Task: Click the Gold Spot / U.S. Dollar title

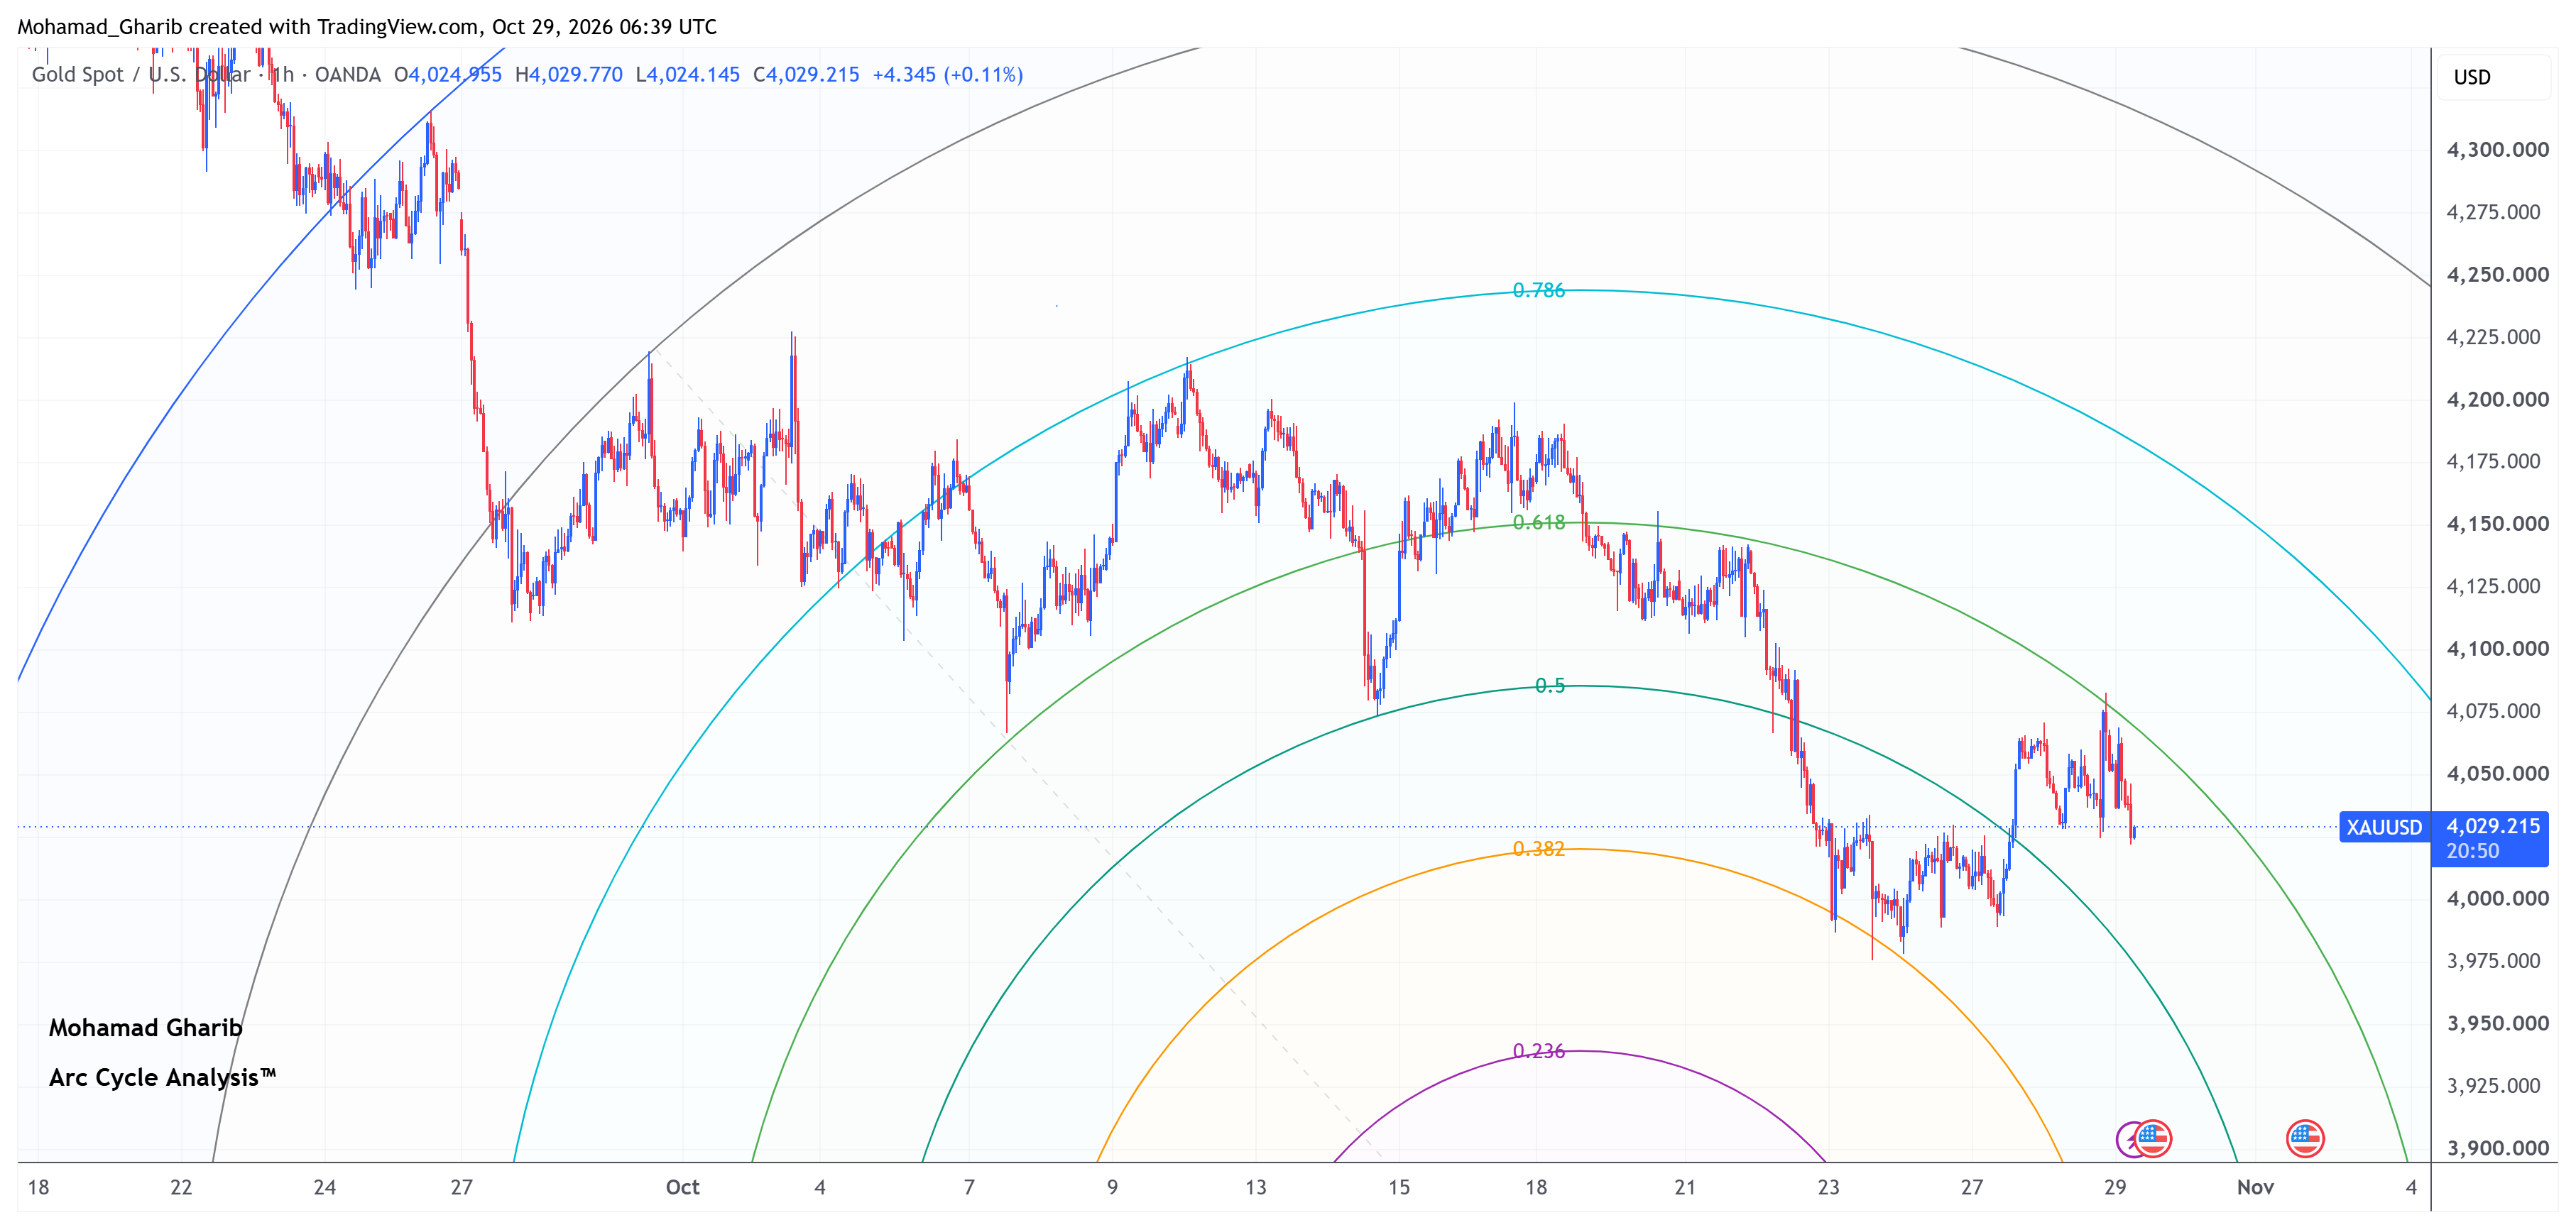Action: [141, 75]
